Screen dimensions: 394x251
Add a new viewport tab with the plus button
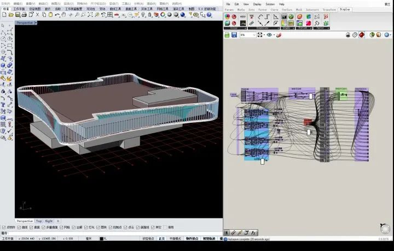58,221
